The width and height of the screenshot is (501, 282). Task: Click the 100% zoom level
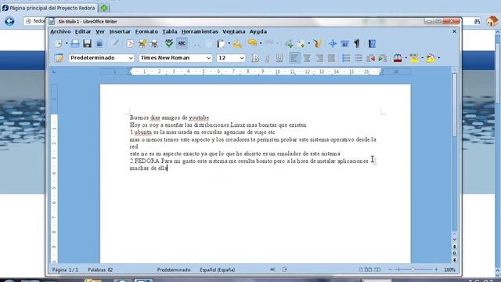click(x=449, y=269)
